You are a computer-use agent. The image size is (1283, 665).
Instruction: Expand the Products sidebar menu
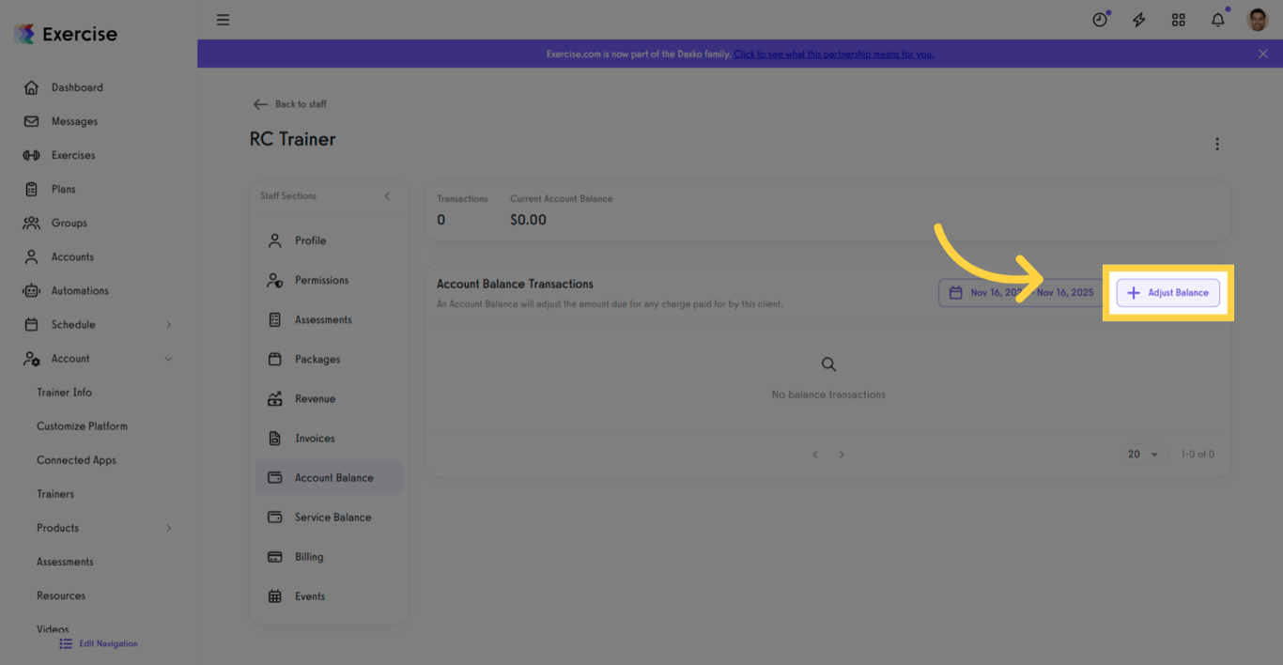(x=169, y=527)
